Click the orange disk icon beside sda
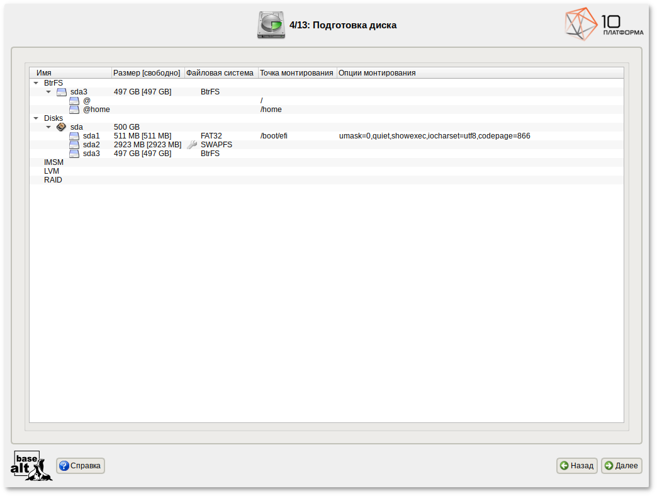 [61, 127]
